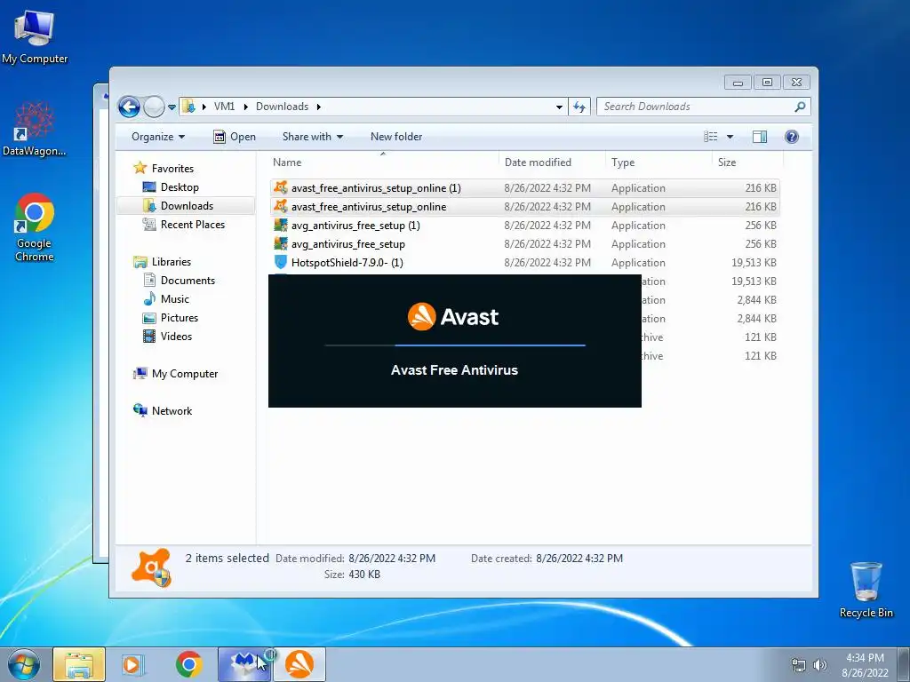Open the Organize menu

158,137
